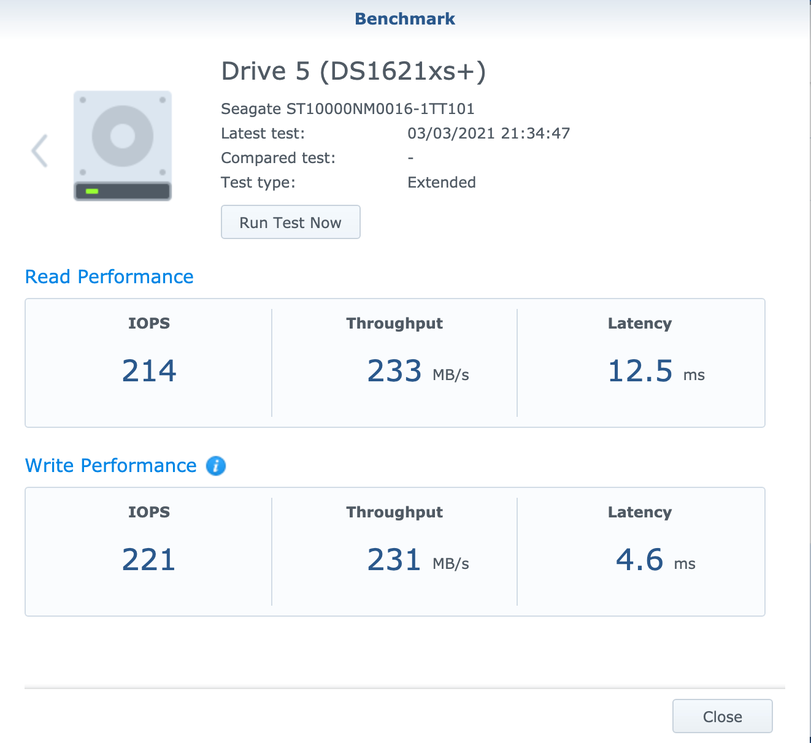Click Latency label under Read Performance

pyautogui.click(x=640, y=324)
